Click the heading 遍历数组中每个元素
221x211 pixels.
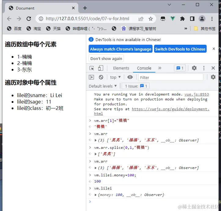point(31,44)
